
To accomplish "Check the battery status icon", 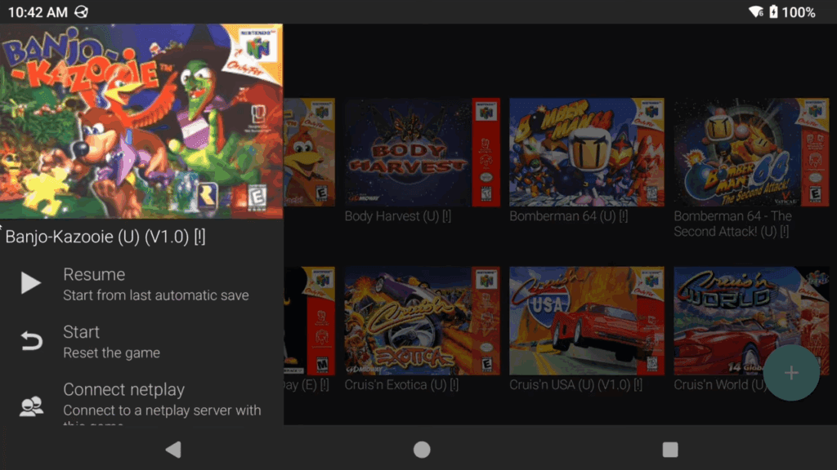I will 773,11.
